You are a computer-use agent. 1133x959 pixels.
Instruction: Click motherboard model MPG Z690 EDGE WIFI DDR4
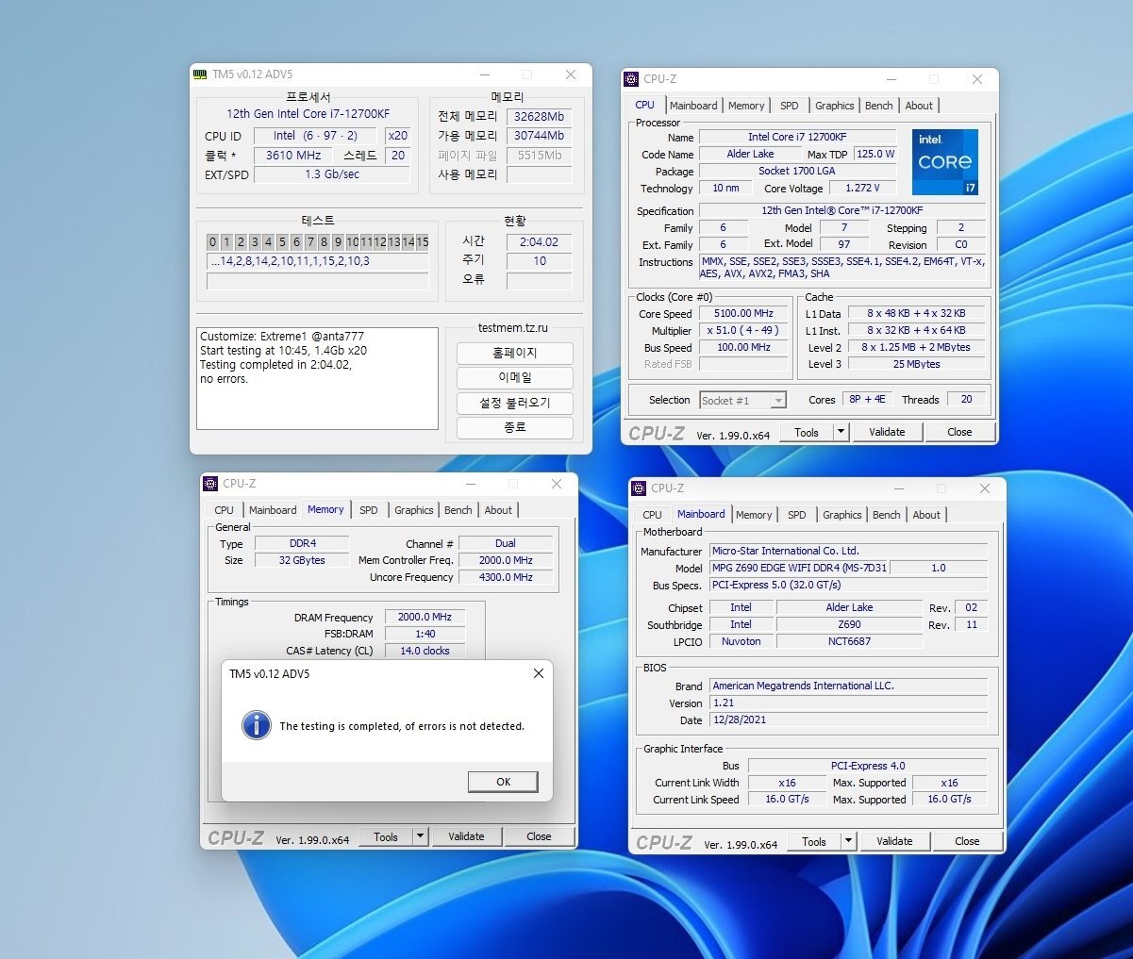(x=799, y=568)
